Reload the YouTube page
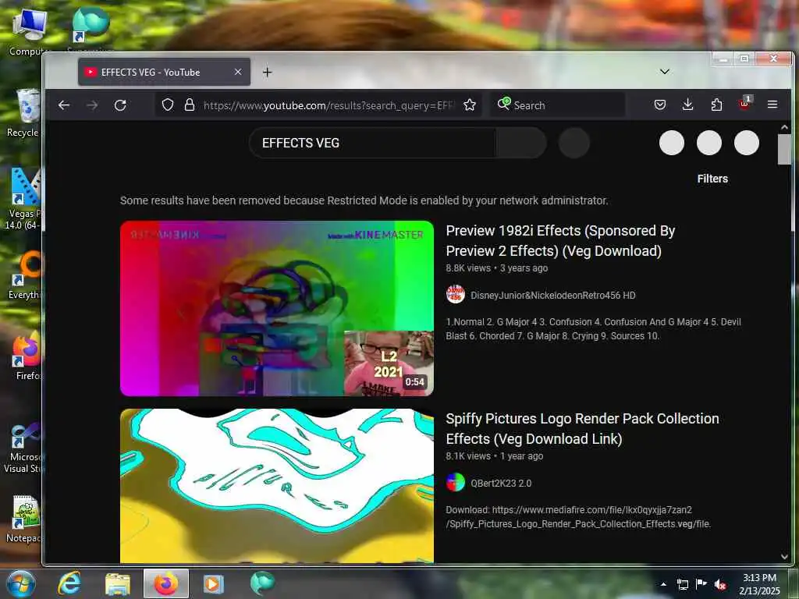Screen dimensions: 799x599 point(120,105)
